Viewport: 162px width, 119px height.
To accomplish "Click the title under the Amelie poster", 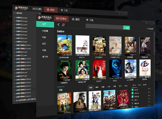I will (x=64, y=83).
